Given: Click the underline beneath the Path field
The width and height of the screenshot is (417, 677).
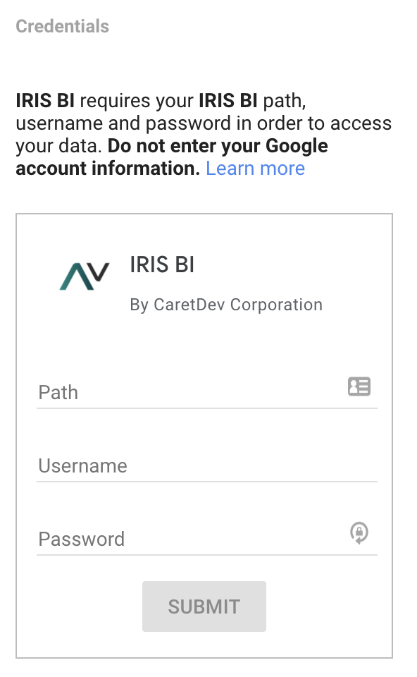Looking at the screenshot, I should click(207, 408).
